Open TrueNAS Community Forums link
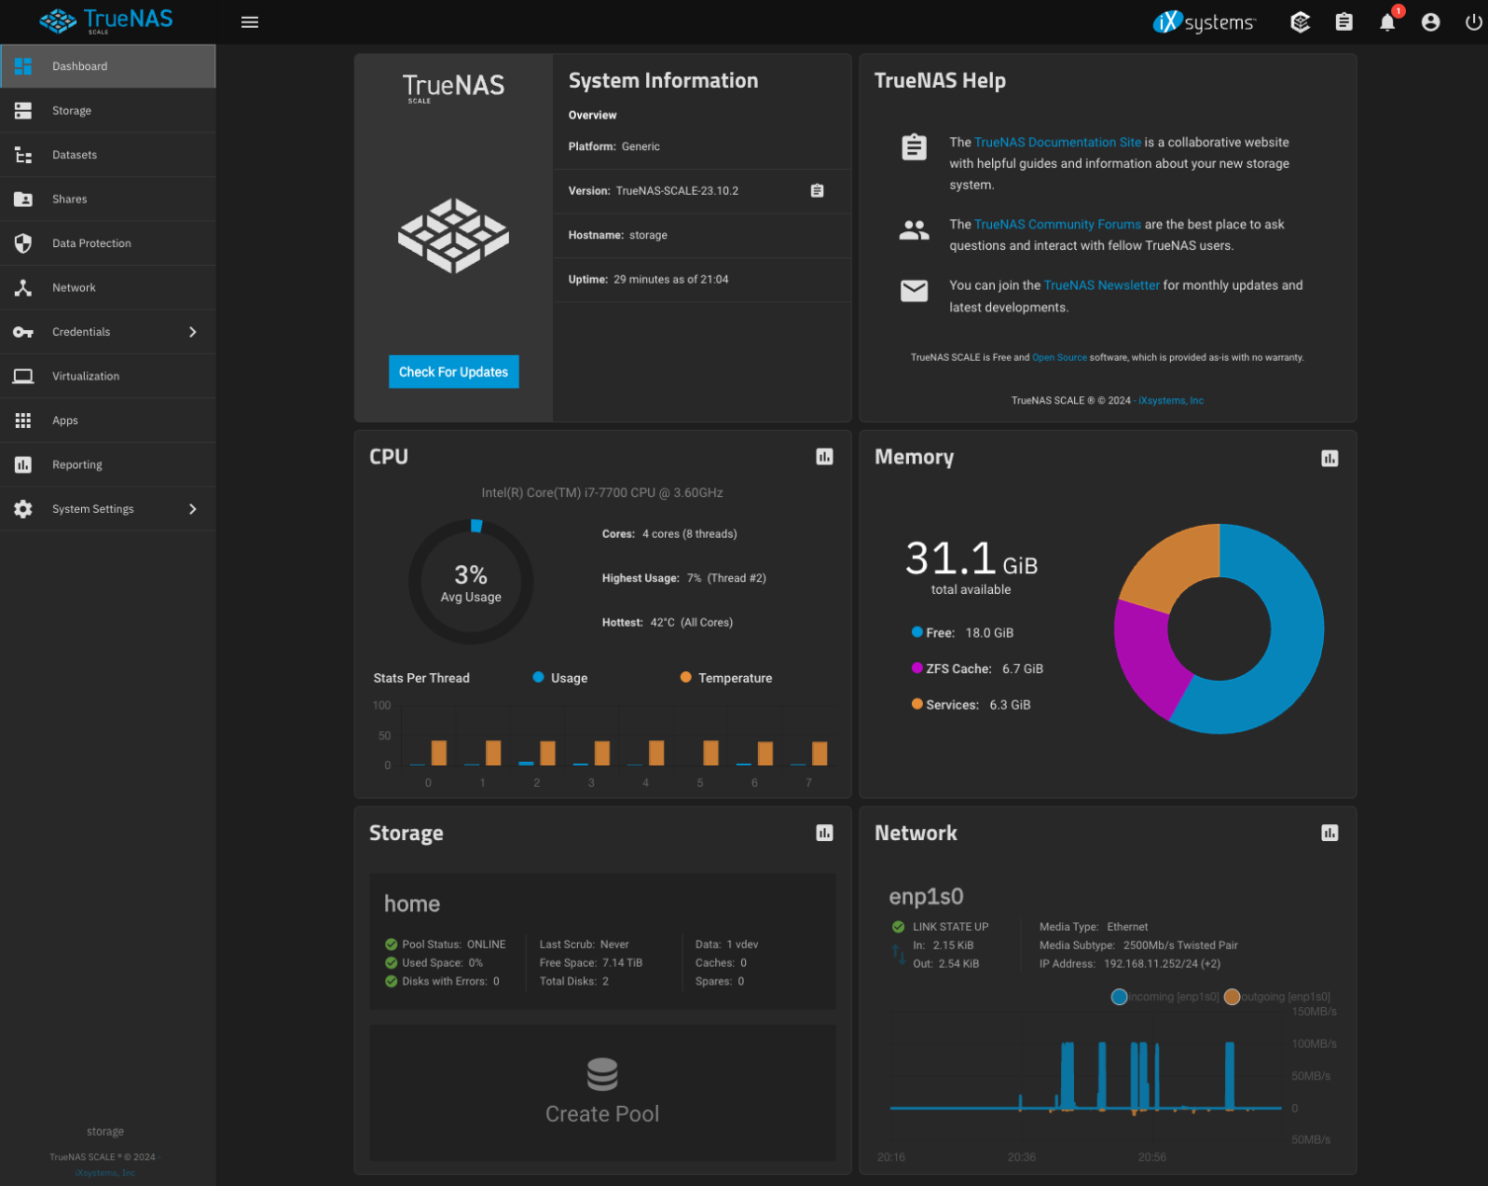The height and width of the screenshot is (1186, 1488). pyautogui.click(x=1057, y=224)
